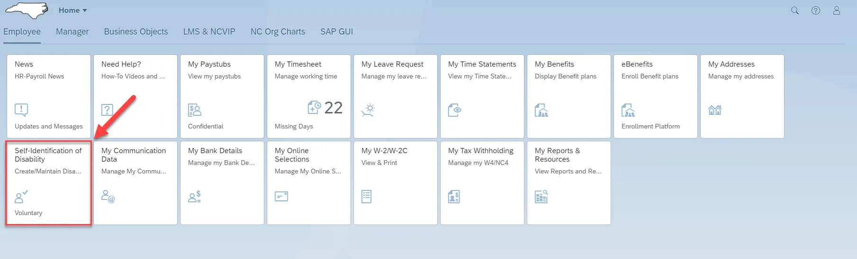Image resolution: width=857 pixels, height=259 pixels.
Task: Click the user profile icon
Action: [x=837, y=10]
